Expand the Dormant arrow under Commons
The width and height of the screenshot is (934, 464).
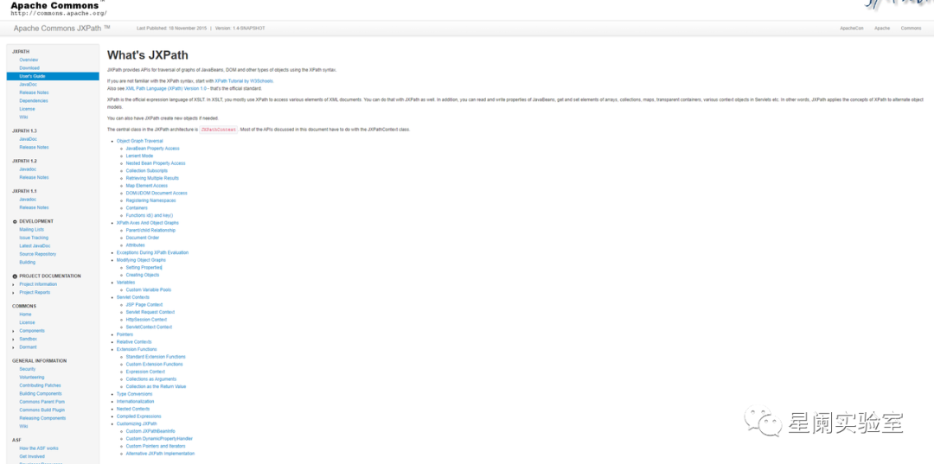[x=14, y=347]
